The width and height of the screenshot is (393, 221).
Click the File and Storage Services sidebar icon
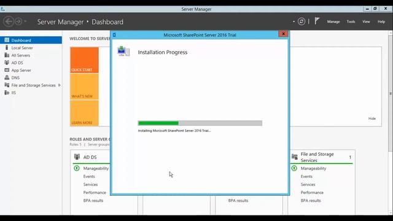(7, 85)
